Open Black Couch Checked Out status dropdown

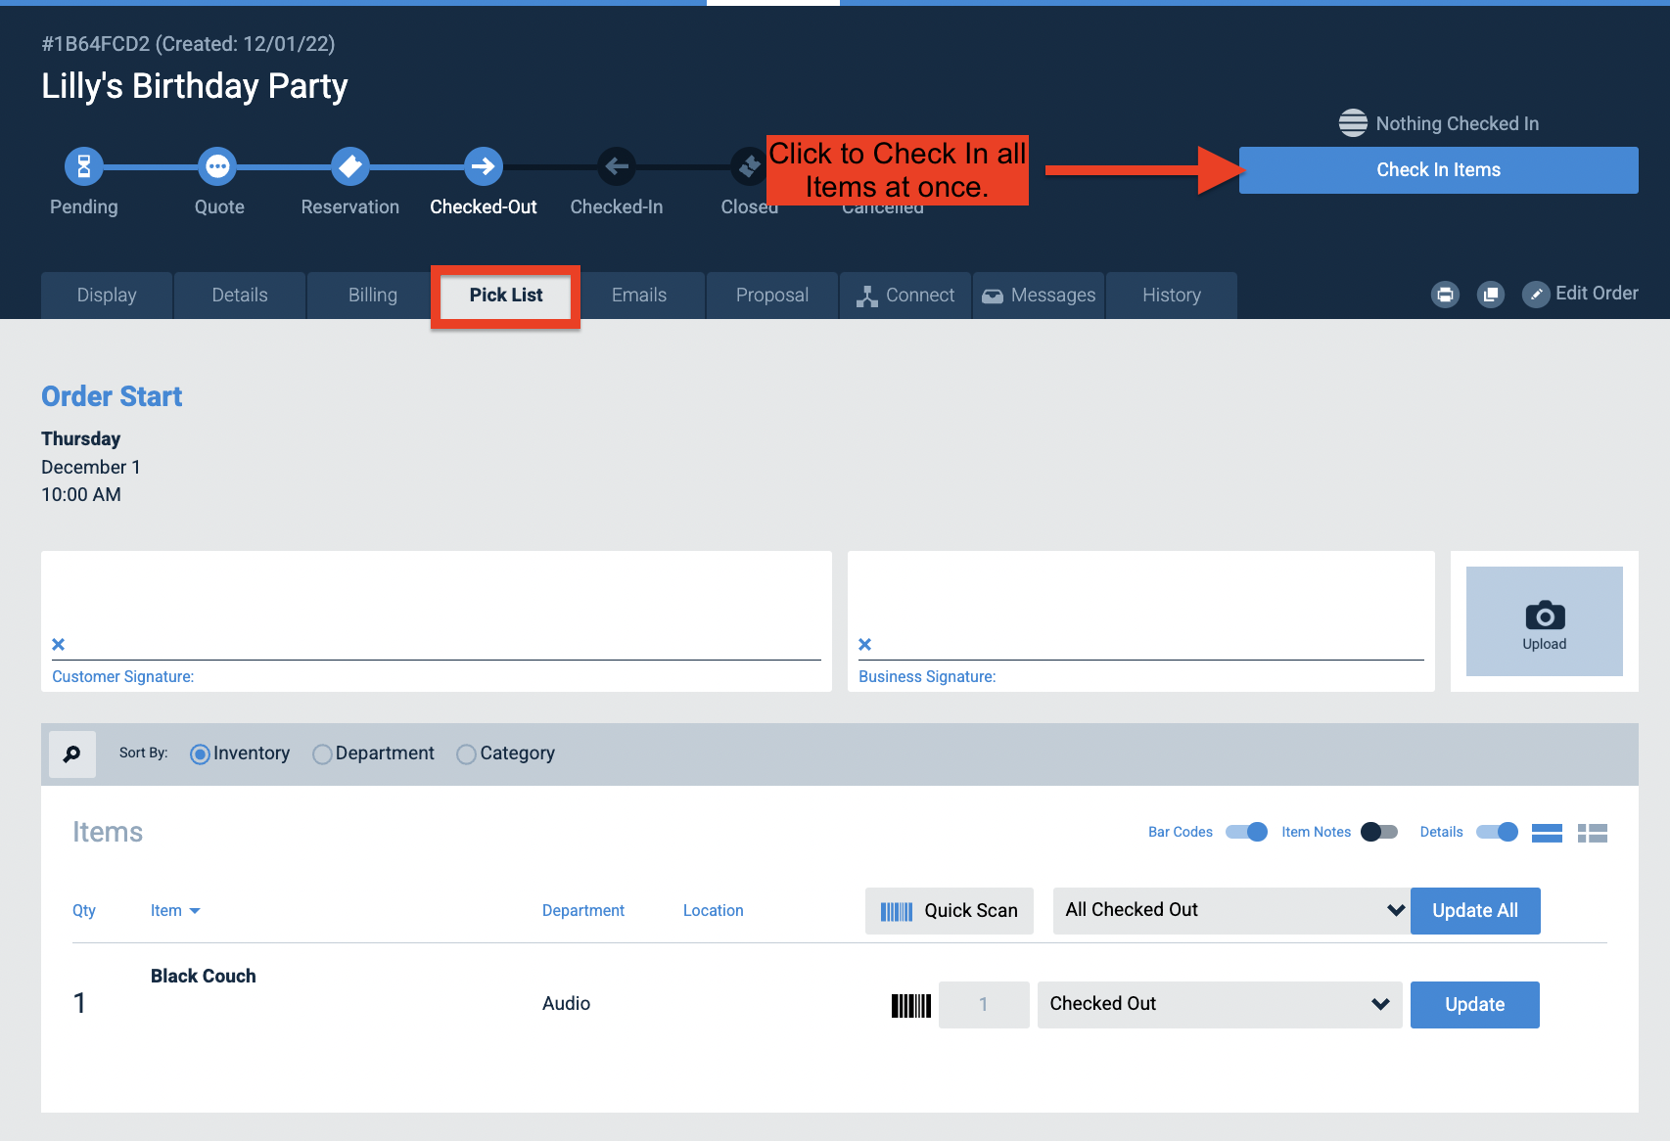[x=1220, y=1005]
